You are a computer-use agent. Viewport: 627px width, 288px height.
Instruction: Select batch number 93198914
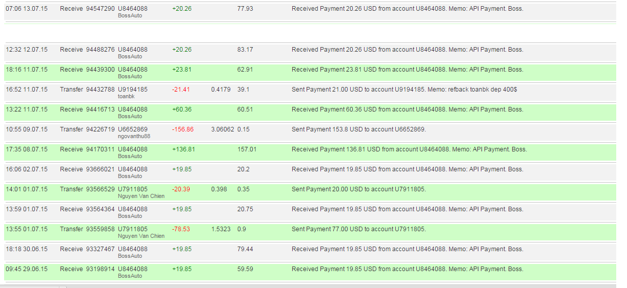click(x=100, y=269)
